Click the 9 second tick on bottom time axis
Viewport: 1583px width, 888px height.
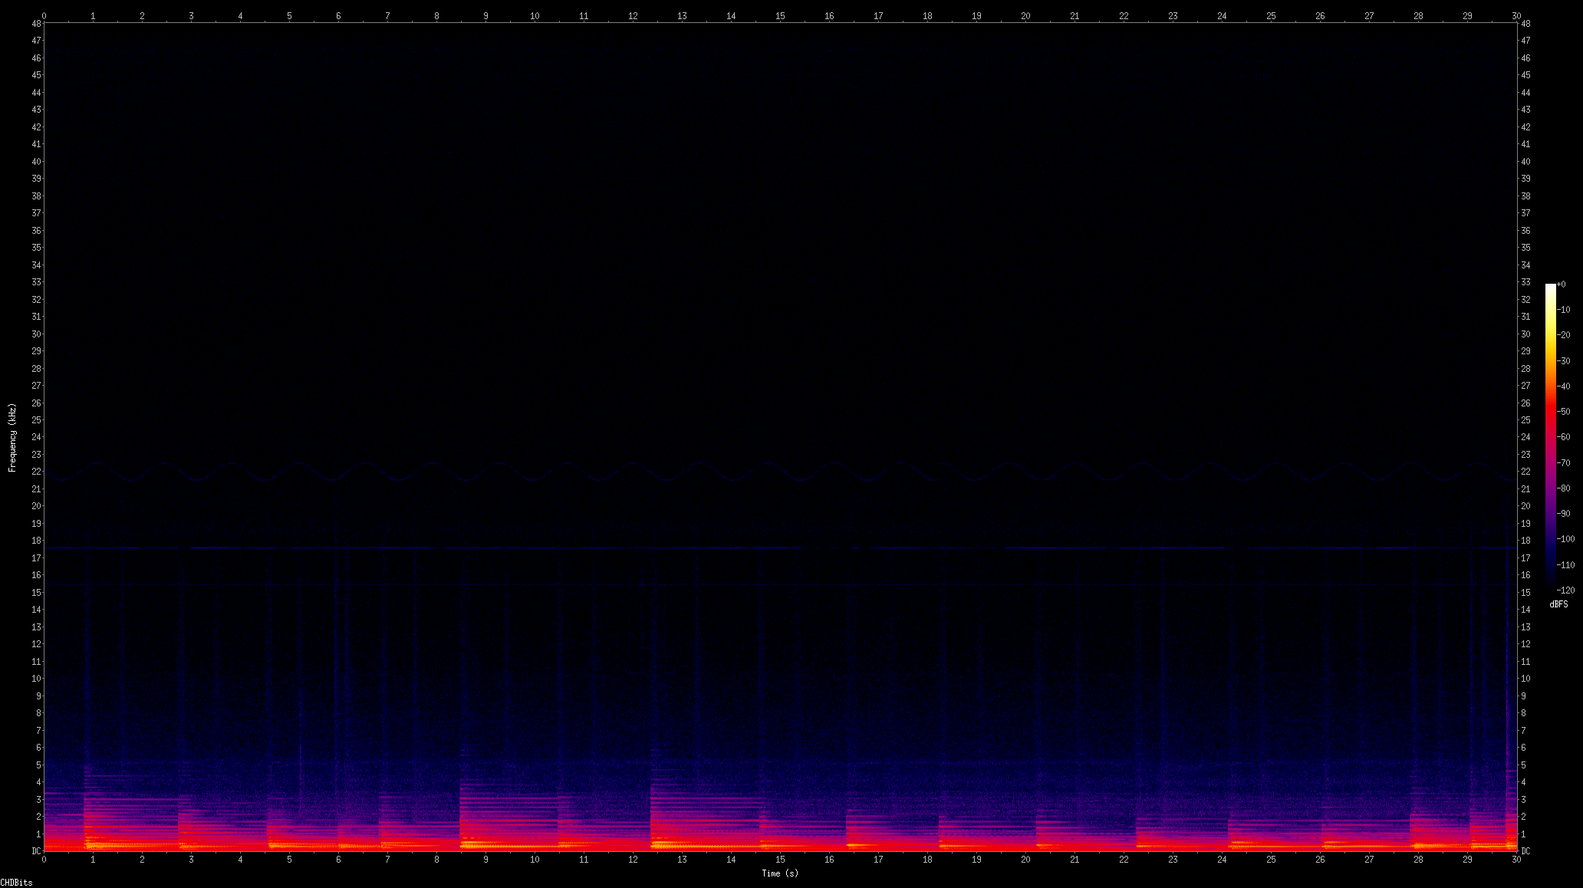485,860
